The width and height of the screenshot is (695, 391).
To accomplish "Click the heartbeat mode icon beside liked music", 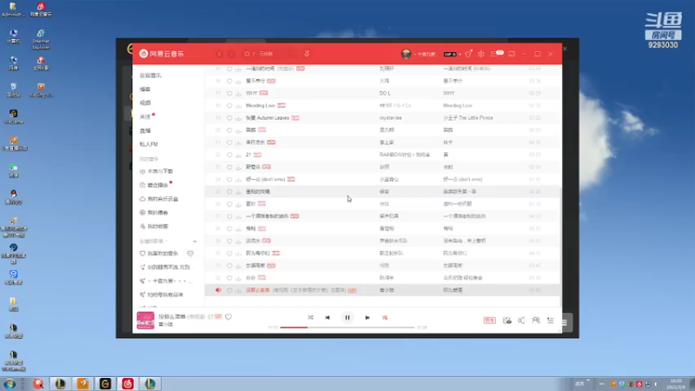I will (190, 254).
